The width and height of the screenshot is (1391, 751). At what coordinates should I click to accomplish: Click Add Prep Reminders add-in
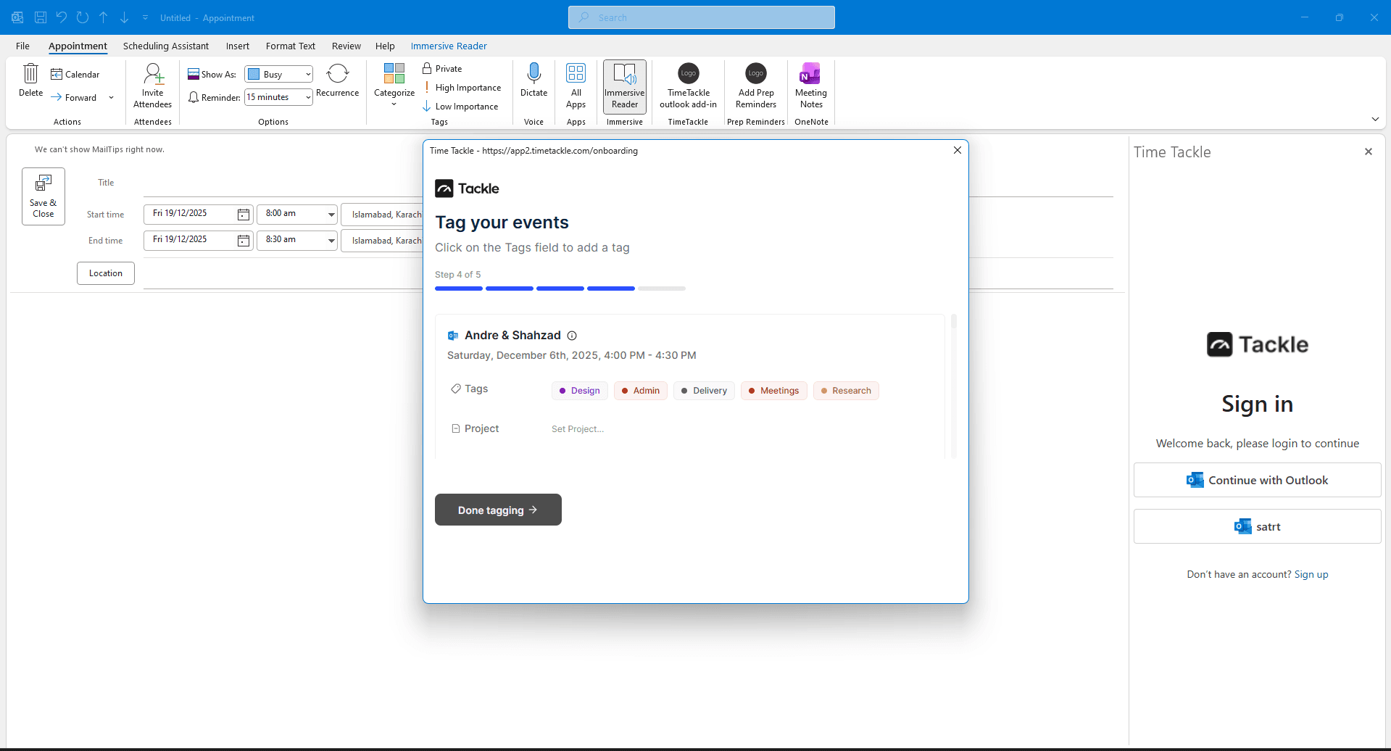point(756,86)
